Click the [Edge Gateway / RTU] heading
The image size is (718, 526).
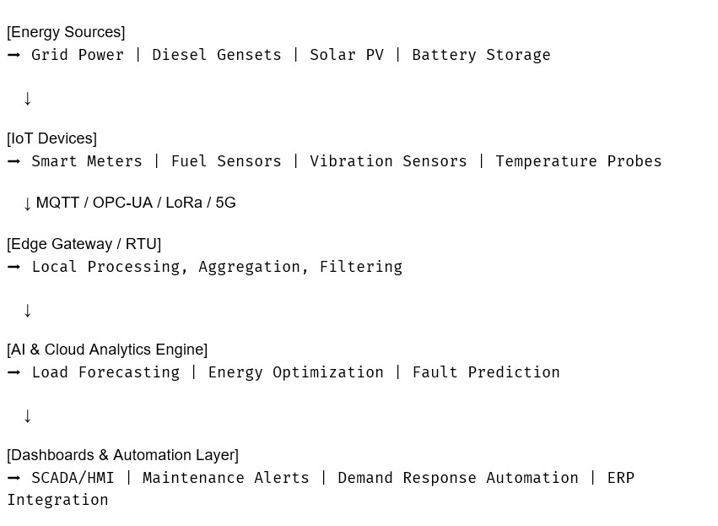pos(84,244)
